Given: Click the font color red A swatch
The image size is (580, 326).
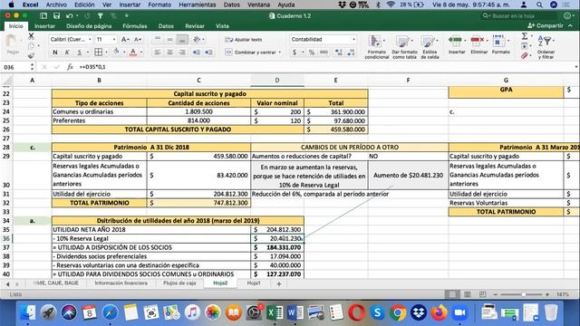Looking at the screenshot, I should coord(133,53).
